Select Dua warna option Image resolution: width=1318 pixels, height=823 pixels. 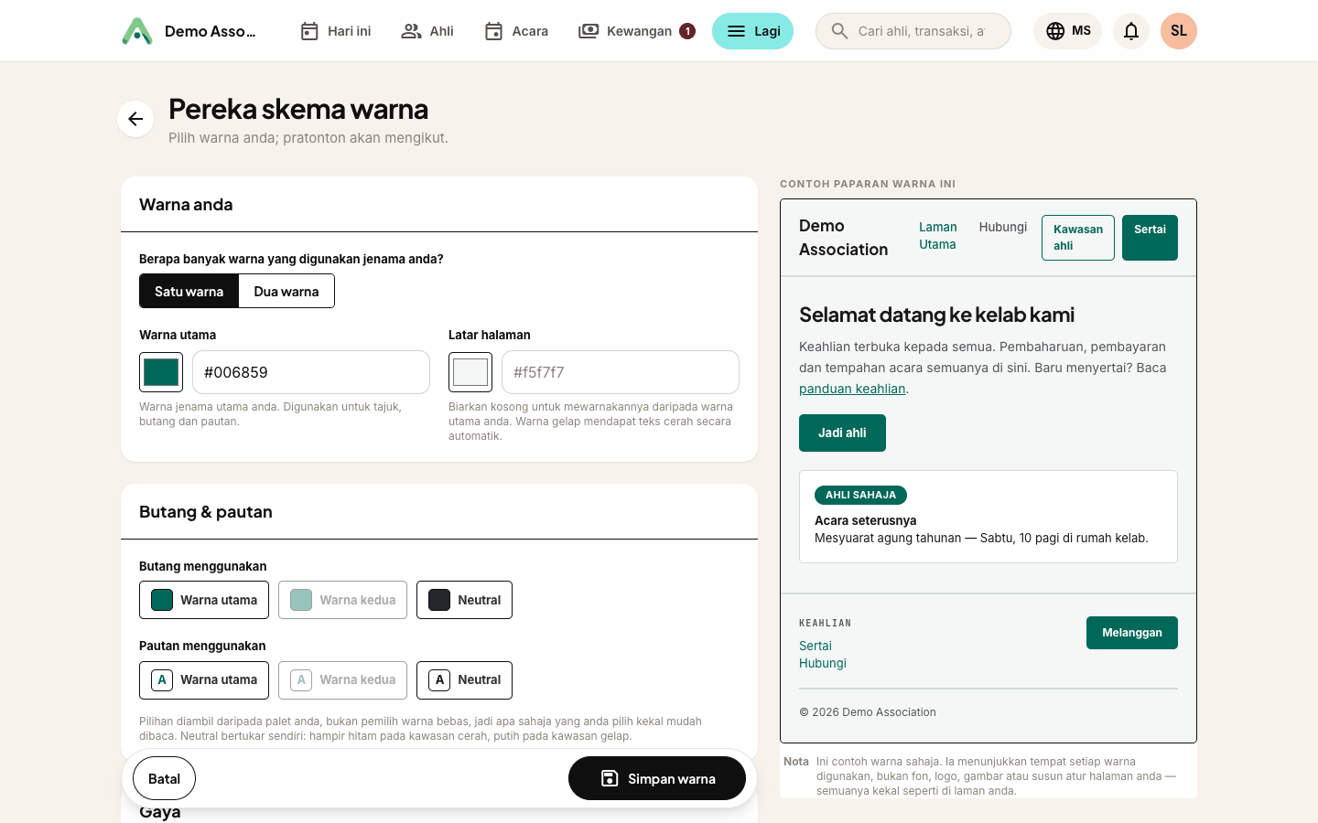coord(286,291)
